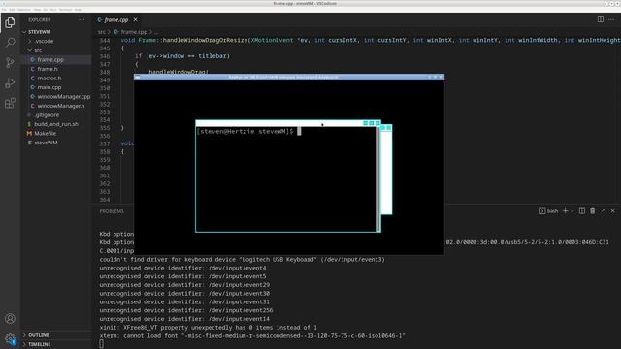Close the terminal panel
621x349 pixels.
coord(612,211)
